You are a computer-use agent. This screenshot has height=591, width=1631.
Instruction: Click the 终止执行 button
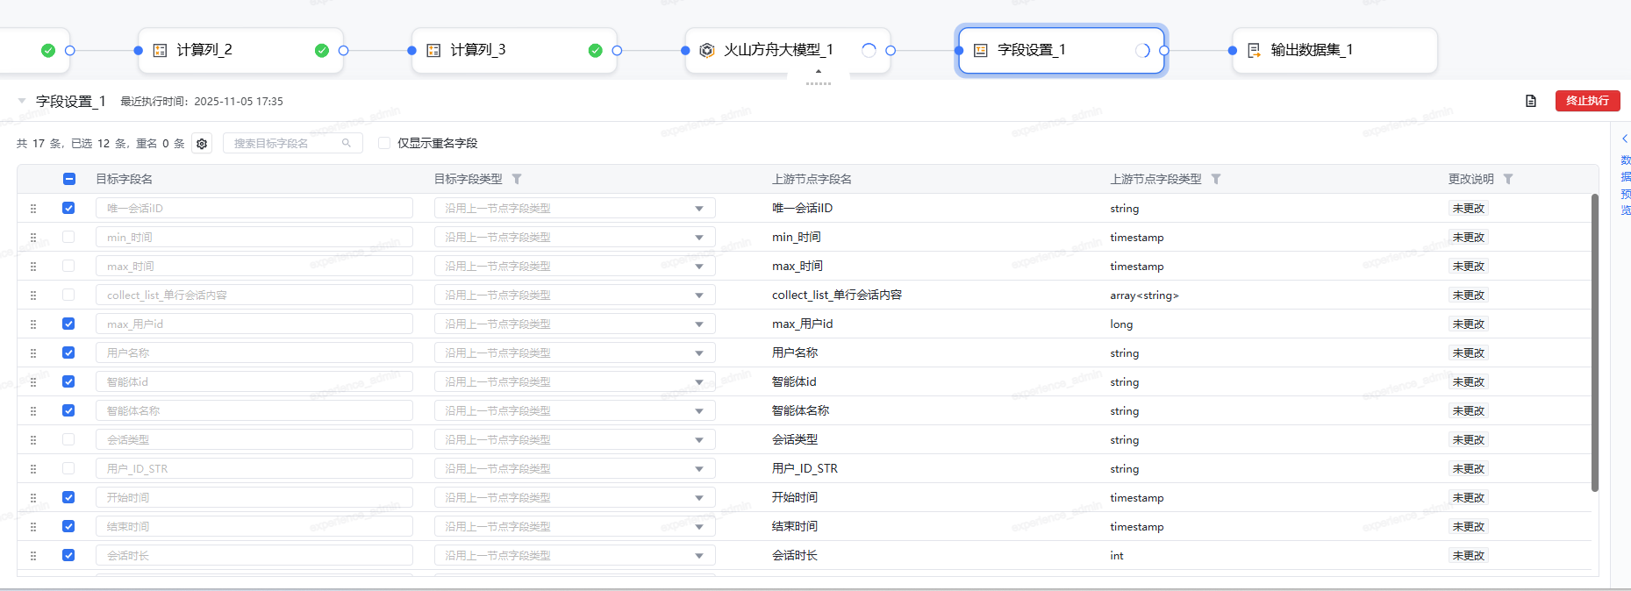[1587, 101]
